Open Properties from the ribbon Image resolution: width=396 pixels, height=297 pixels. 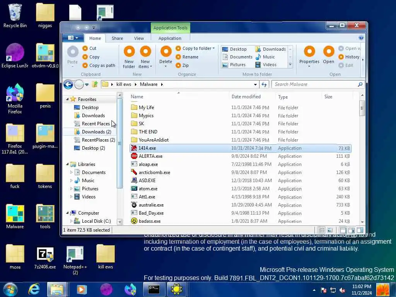309,56
